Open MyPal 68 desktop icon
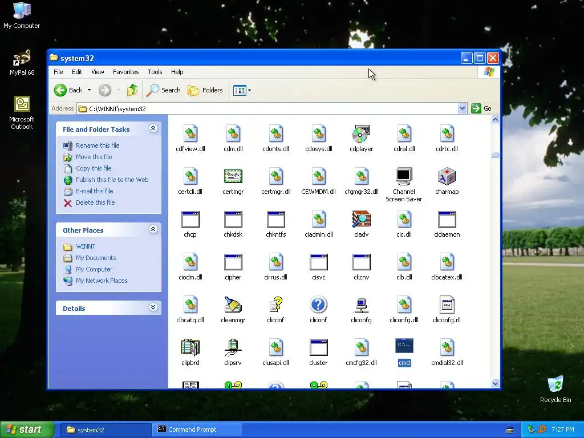584x438 pixels. tap(22, 63)
